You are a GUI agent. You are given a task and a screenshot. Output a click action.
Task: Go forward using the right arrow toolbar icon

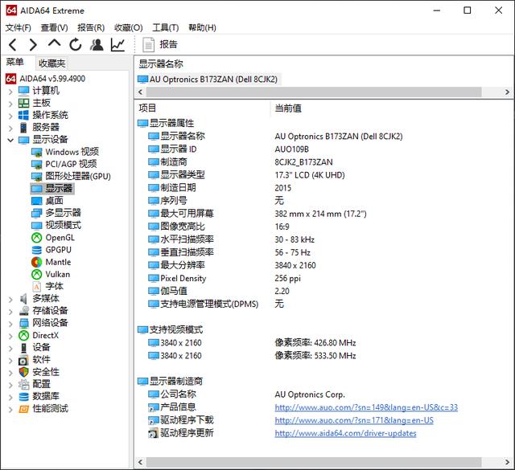[33, 45]
